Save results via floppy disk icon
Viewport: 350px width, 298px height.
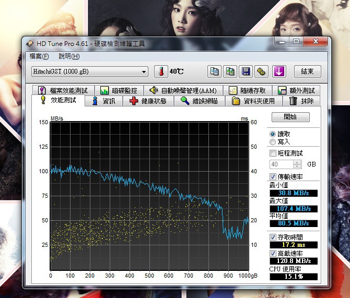246,71
